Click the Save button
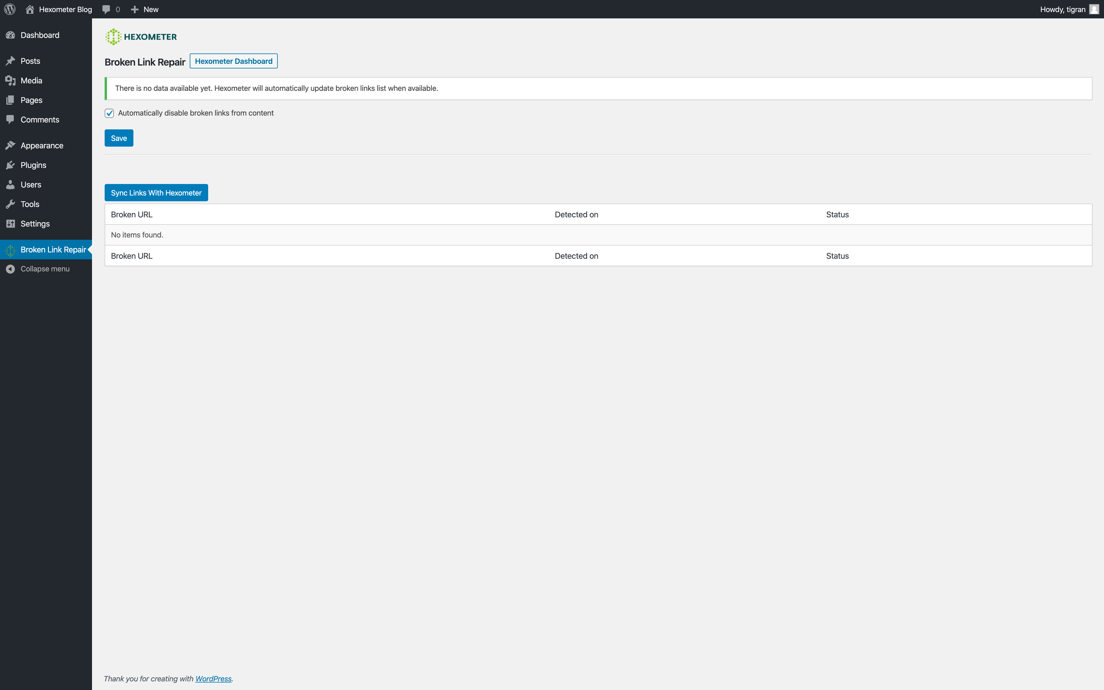 119,138
